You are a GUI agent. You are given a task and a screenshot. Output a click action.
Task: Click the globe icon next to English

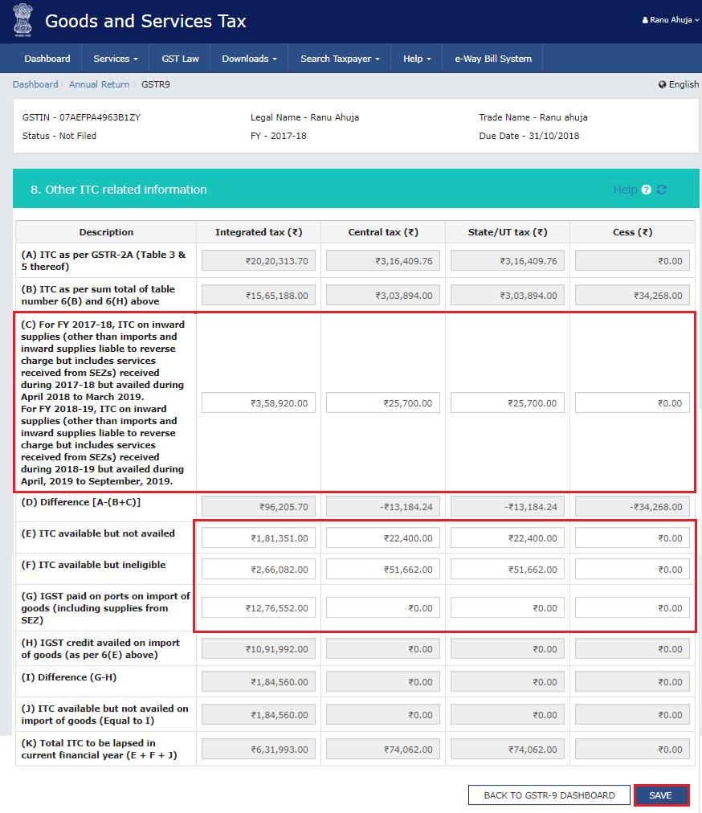pos(662,84)
